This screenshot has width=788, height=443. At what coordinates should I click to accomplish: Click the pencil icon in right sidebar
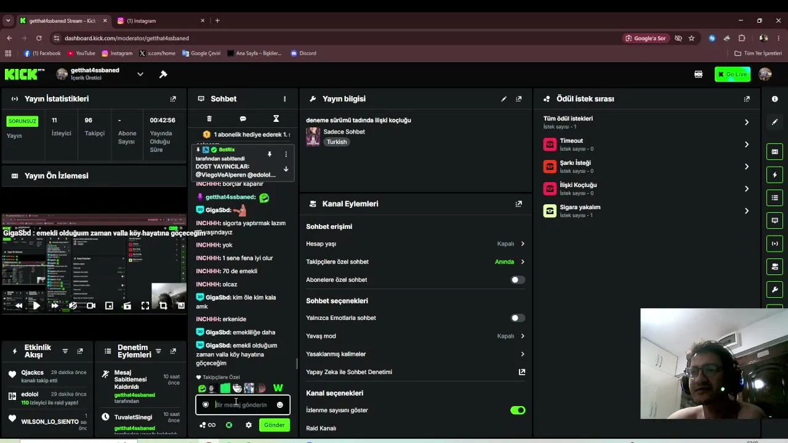click(x=774, y=122)
